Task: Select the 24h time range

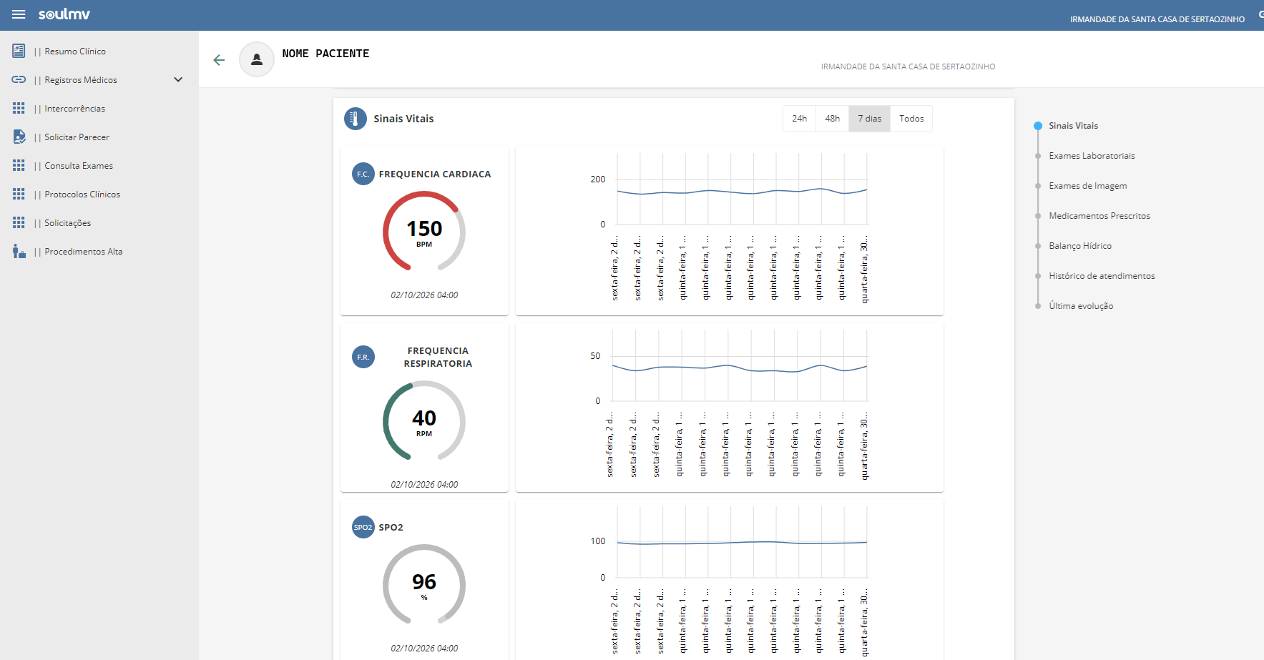Action: pos(800,119)
